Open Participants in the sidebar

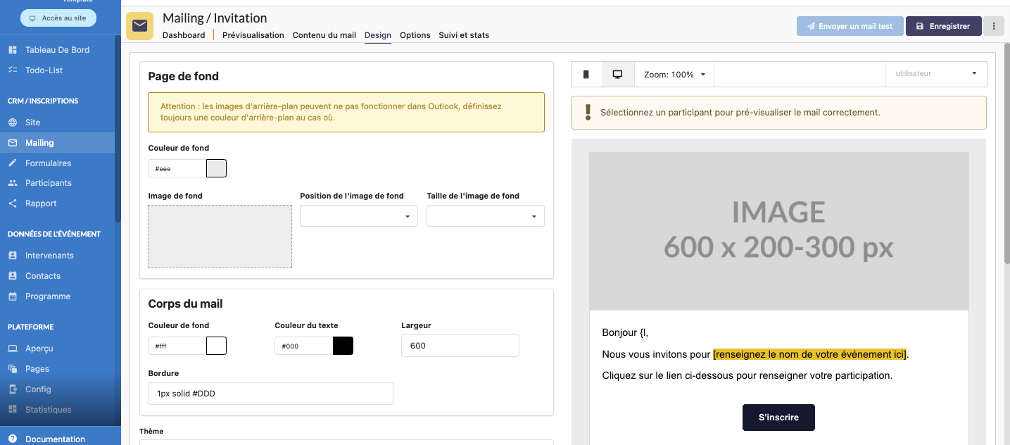[x=48, y=183]
